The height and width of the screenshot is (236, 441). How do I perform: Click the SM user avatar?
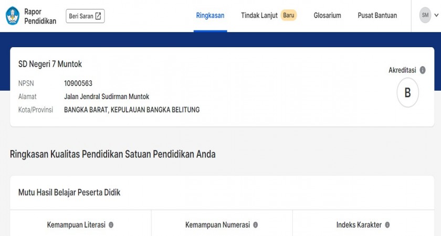click(x=425, y=16)
